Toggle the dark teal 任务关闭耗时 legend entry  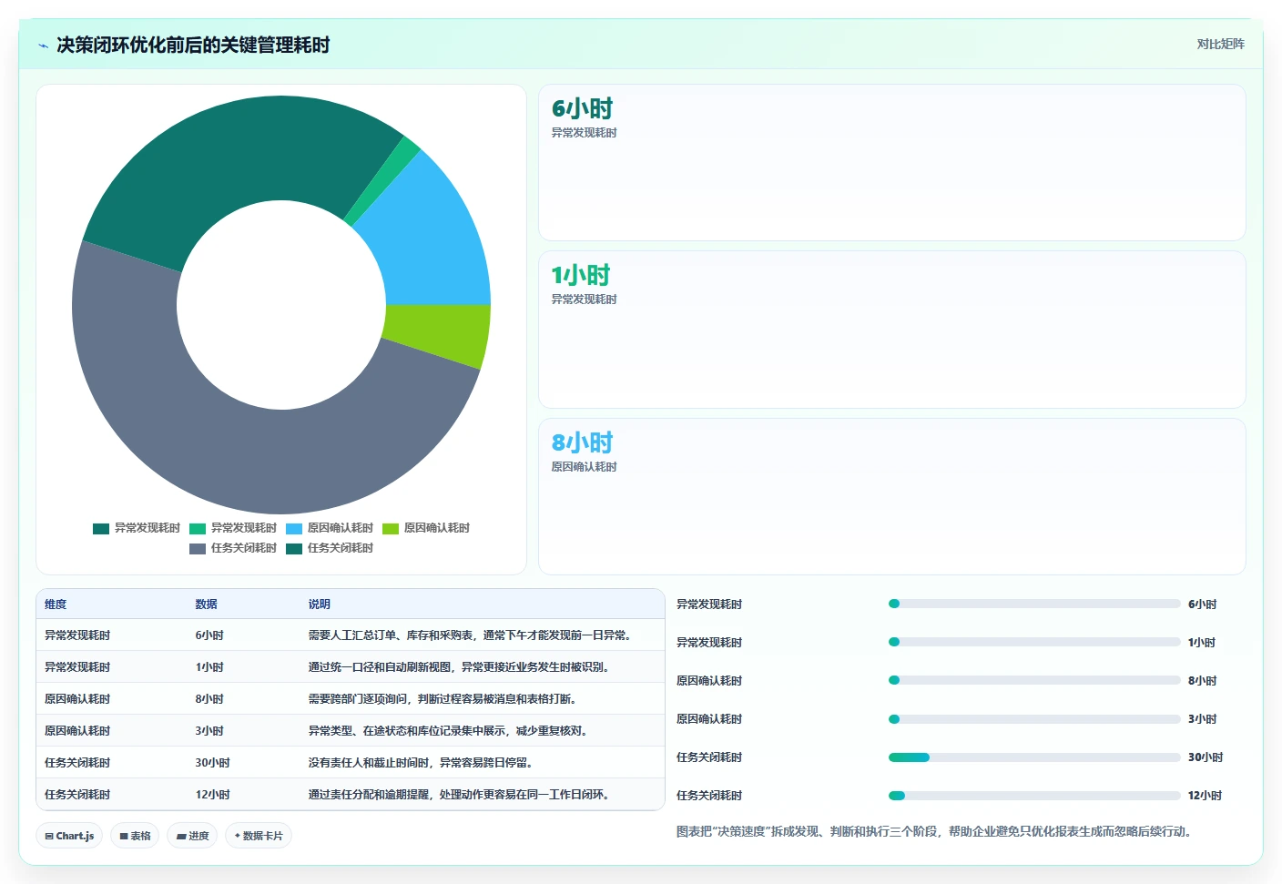click(330, 548)
